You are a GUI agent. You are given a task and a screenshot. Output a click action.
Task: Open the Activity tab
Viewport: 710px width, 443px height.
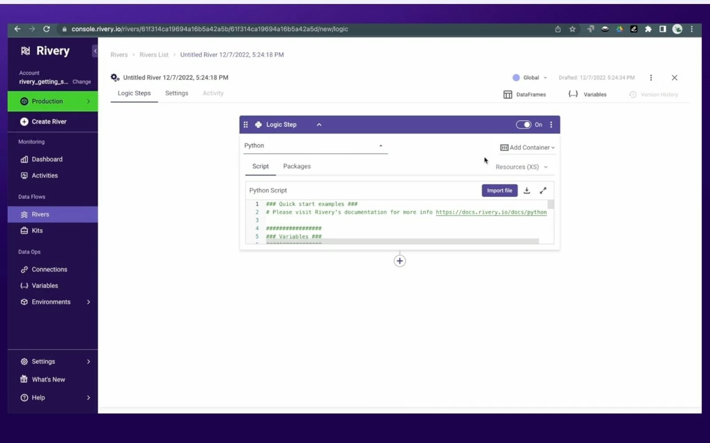pos(213,93)
